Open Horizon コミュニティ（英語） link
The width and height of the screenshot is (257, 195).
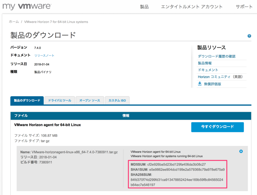point(220,77)
